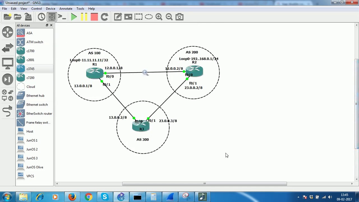Screen dimensions: 359x202
Task: Open the Tools menu
Action: (80, 9)
